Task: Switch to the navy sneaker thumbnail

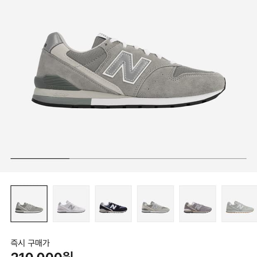Action: 113,204
